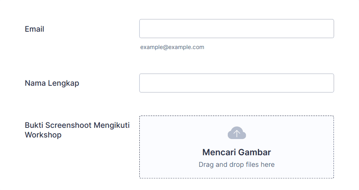Click the 'Screenshoot' word in the upload label
The image size is (359, 190).
coord(68,125)
